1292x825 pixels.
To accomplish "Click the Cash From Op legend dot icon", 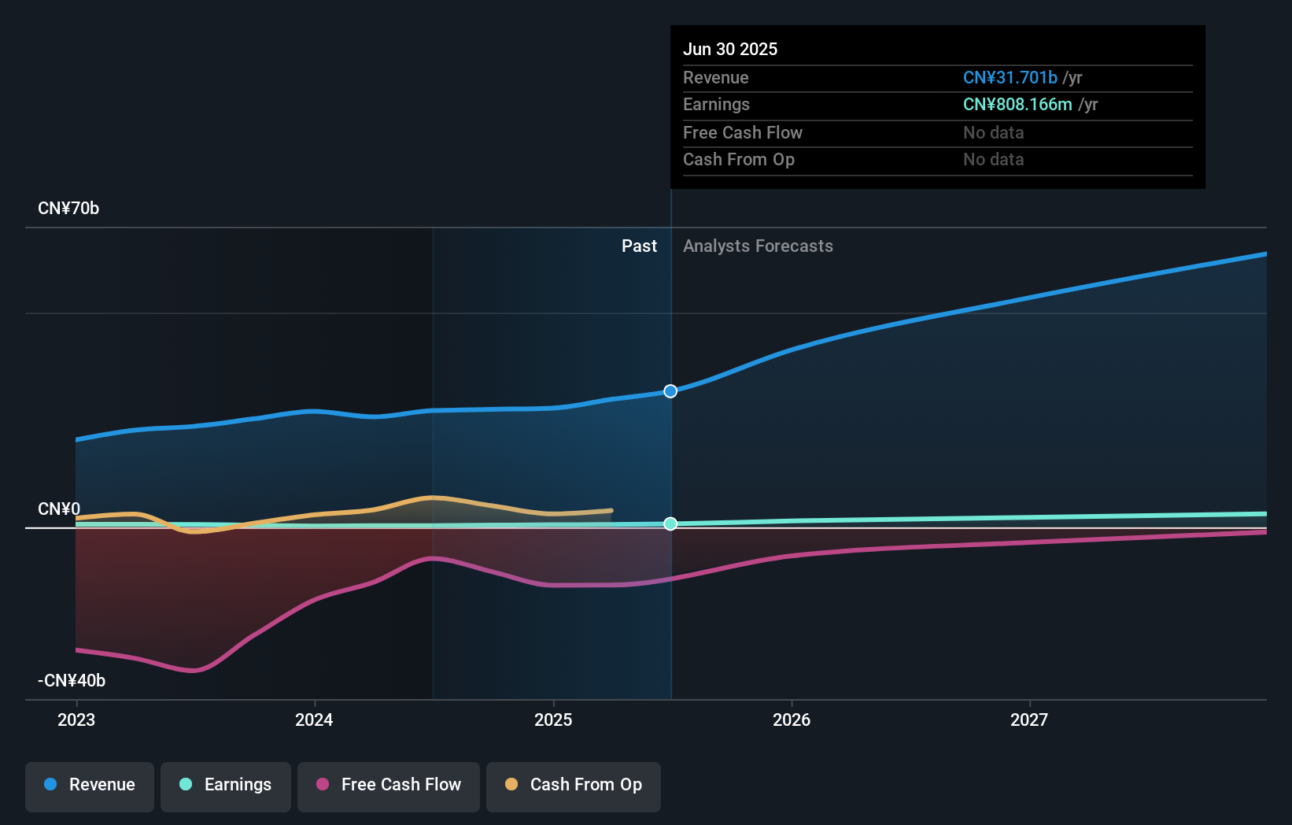I will pyautogui.click(x=511, y=785).
